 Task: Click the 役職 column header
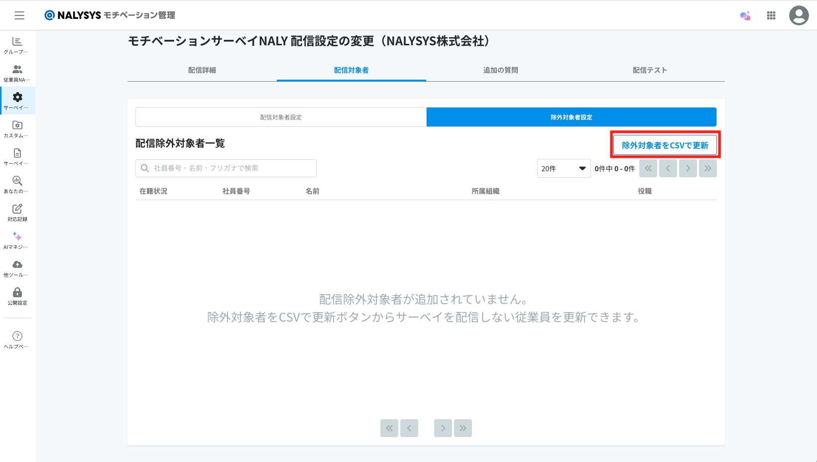click(645, 191)
